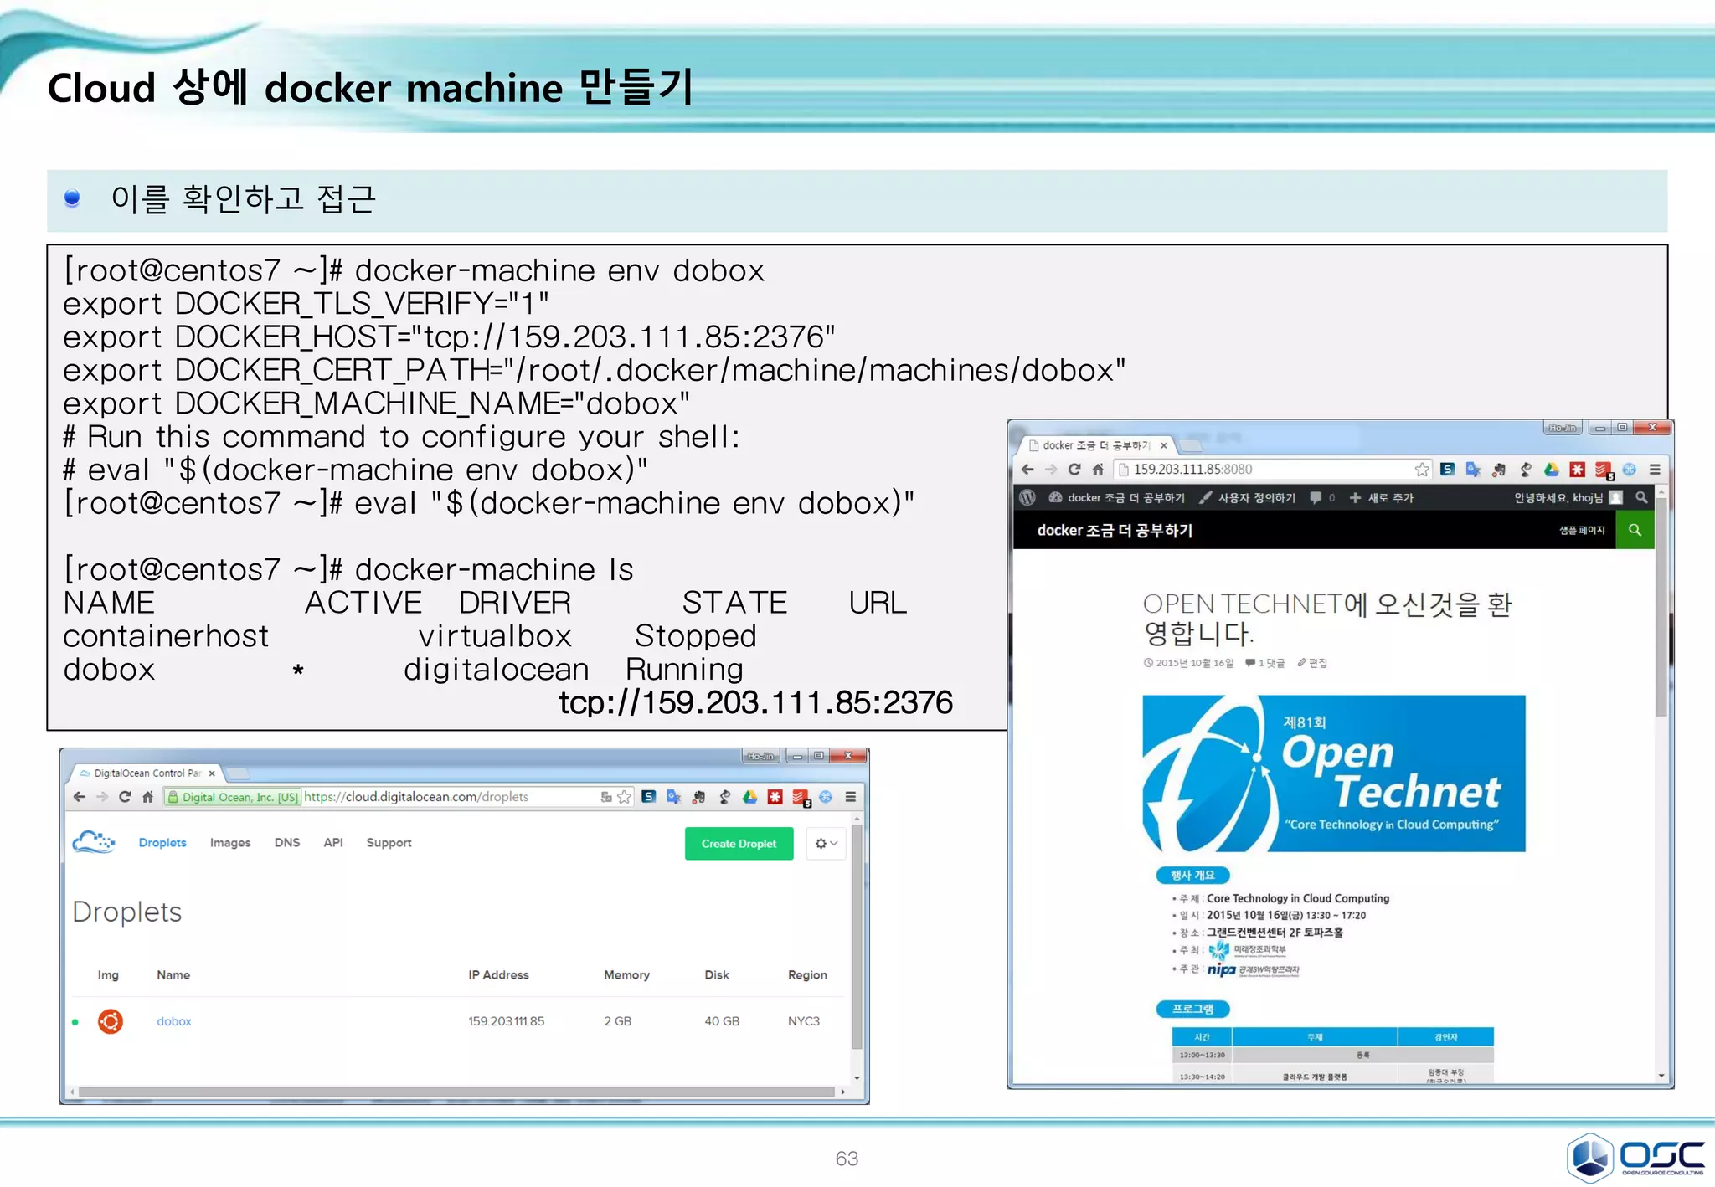Click vertical scrollbar in WordPress window
This screenshot has height=1187, width=1715.
pyautogui.click(x=1661, y=606)
